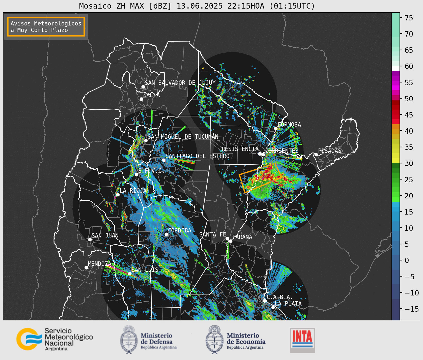Click the MENDOZA label

100,264
